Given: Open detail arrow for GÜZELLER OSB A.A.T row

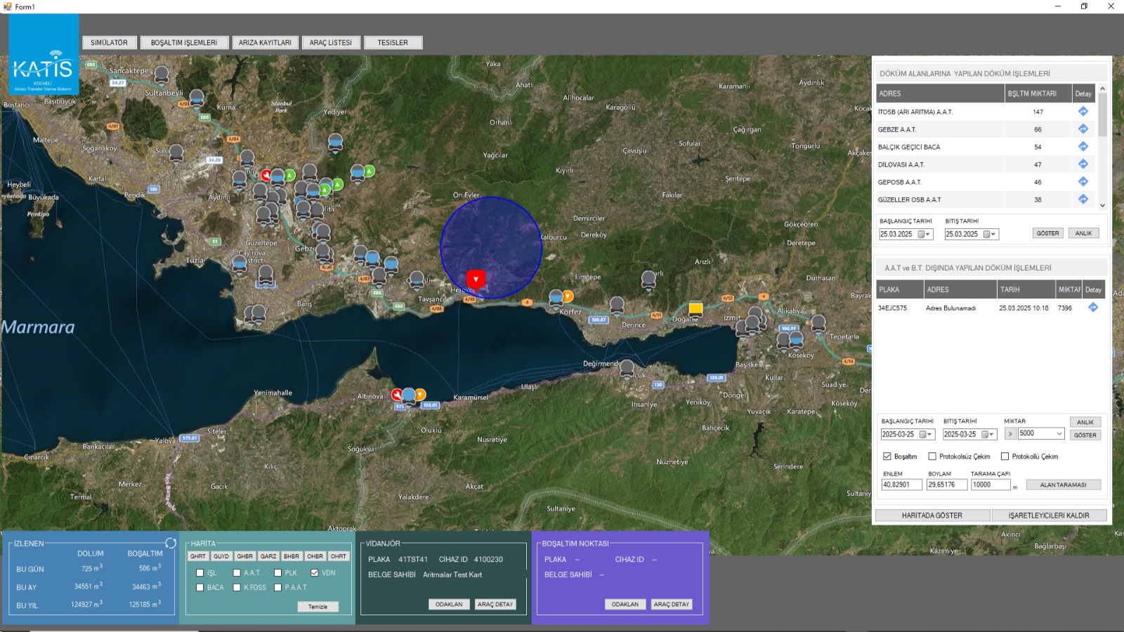Looking at the screenshot, I should pos(1083,199).
